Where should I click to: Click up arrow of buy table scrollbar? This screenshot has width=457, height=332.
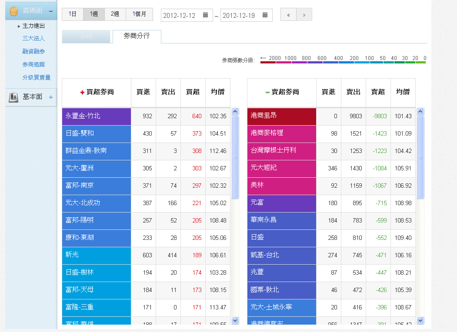coord(235,112)
